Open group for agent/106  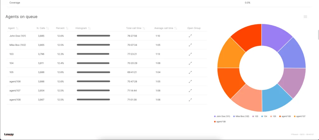pyautogui.click(x=190, y=82)
